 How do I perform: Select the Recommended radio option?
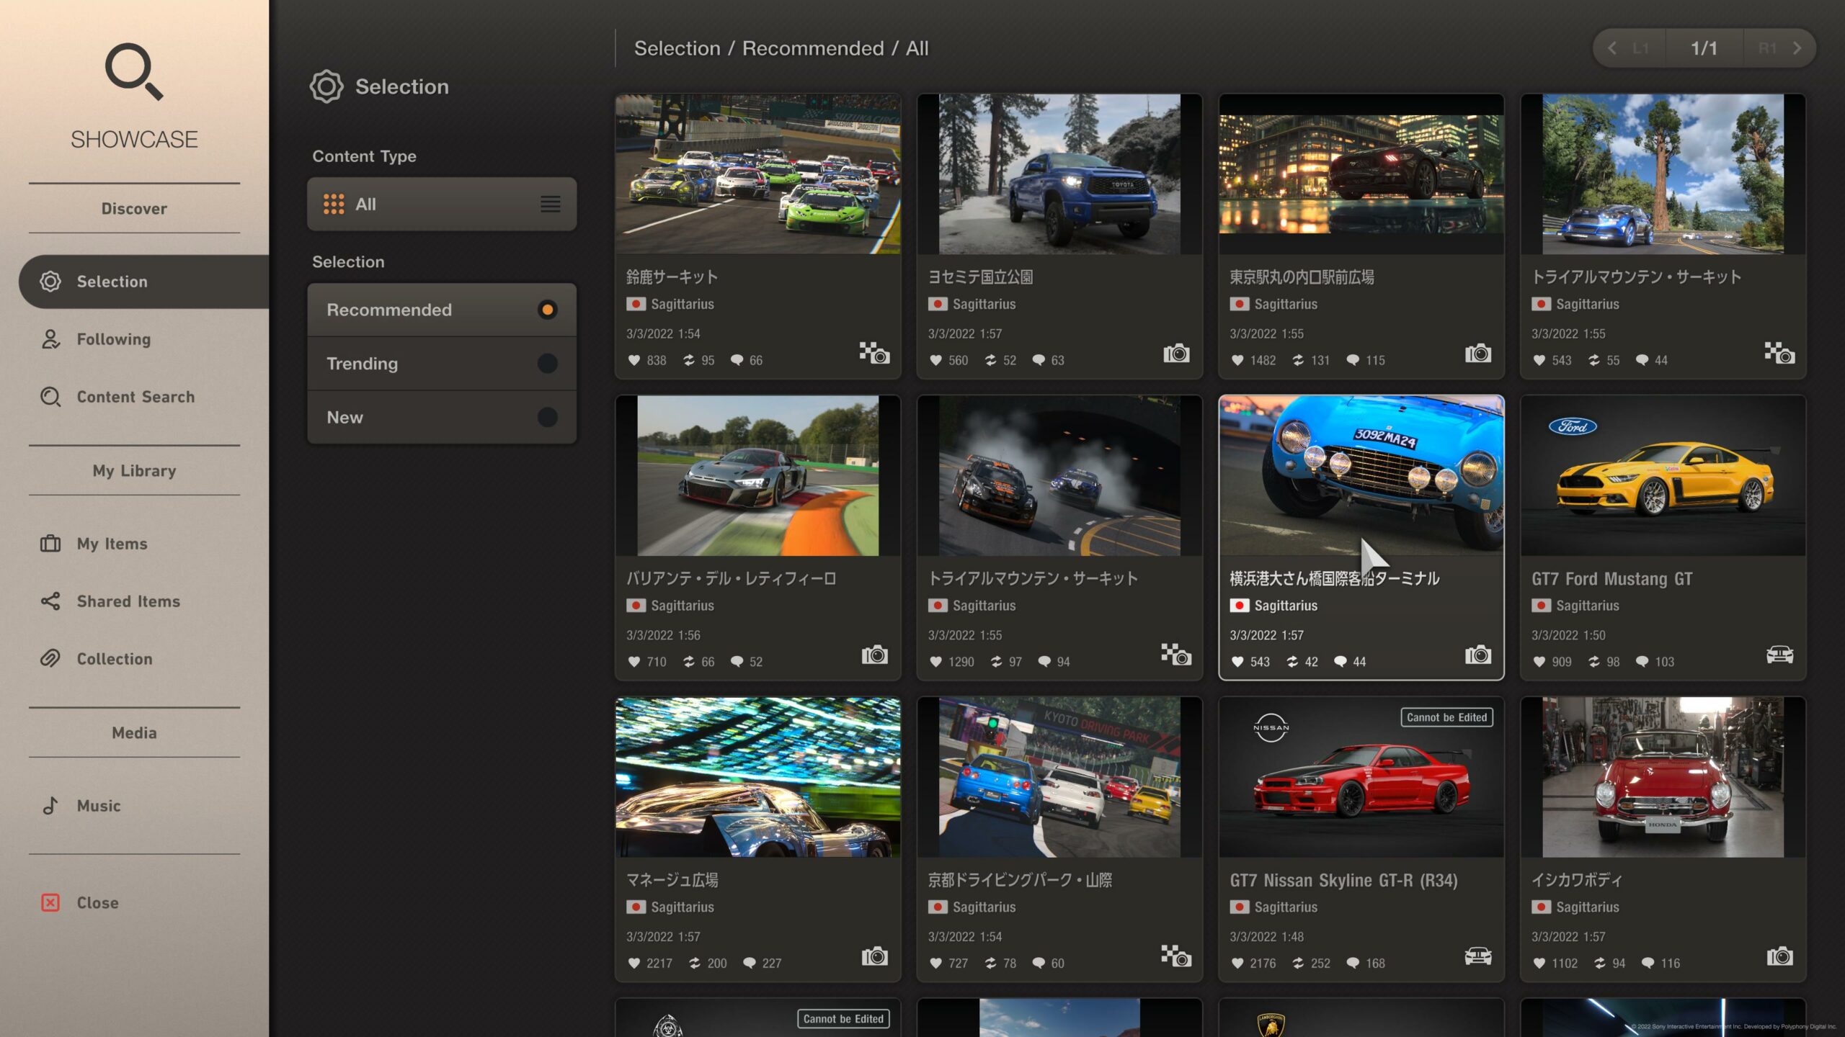coord(442,310)
